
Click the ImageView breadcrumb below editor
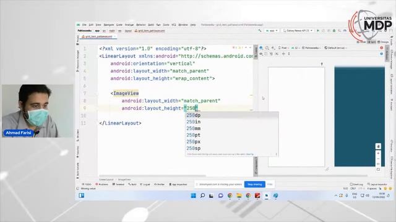pyautogui.click(x=124, y=179)
